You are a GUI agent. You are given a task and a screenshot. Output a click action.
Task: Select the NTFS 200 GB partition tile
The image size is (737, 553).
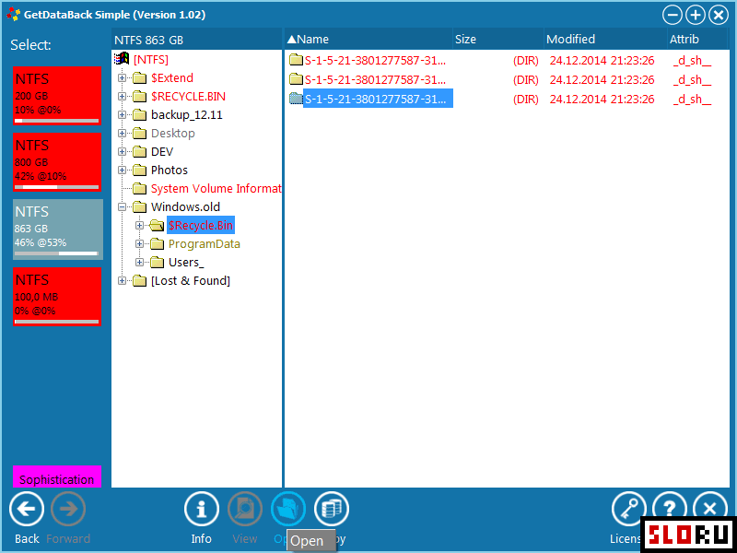point(57,96)
